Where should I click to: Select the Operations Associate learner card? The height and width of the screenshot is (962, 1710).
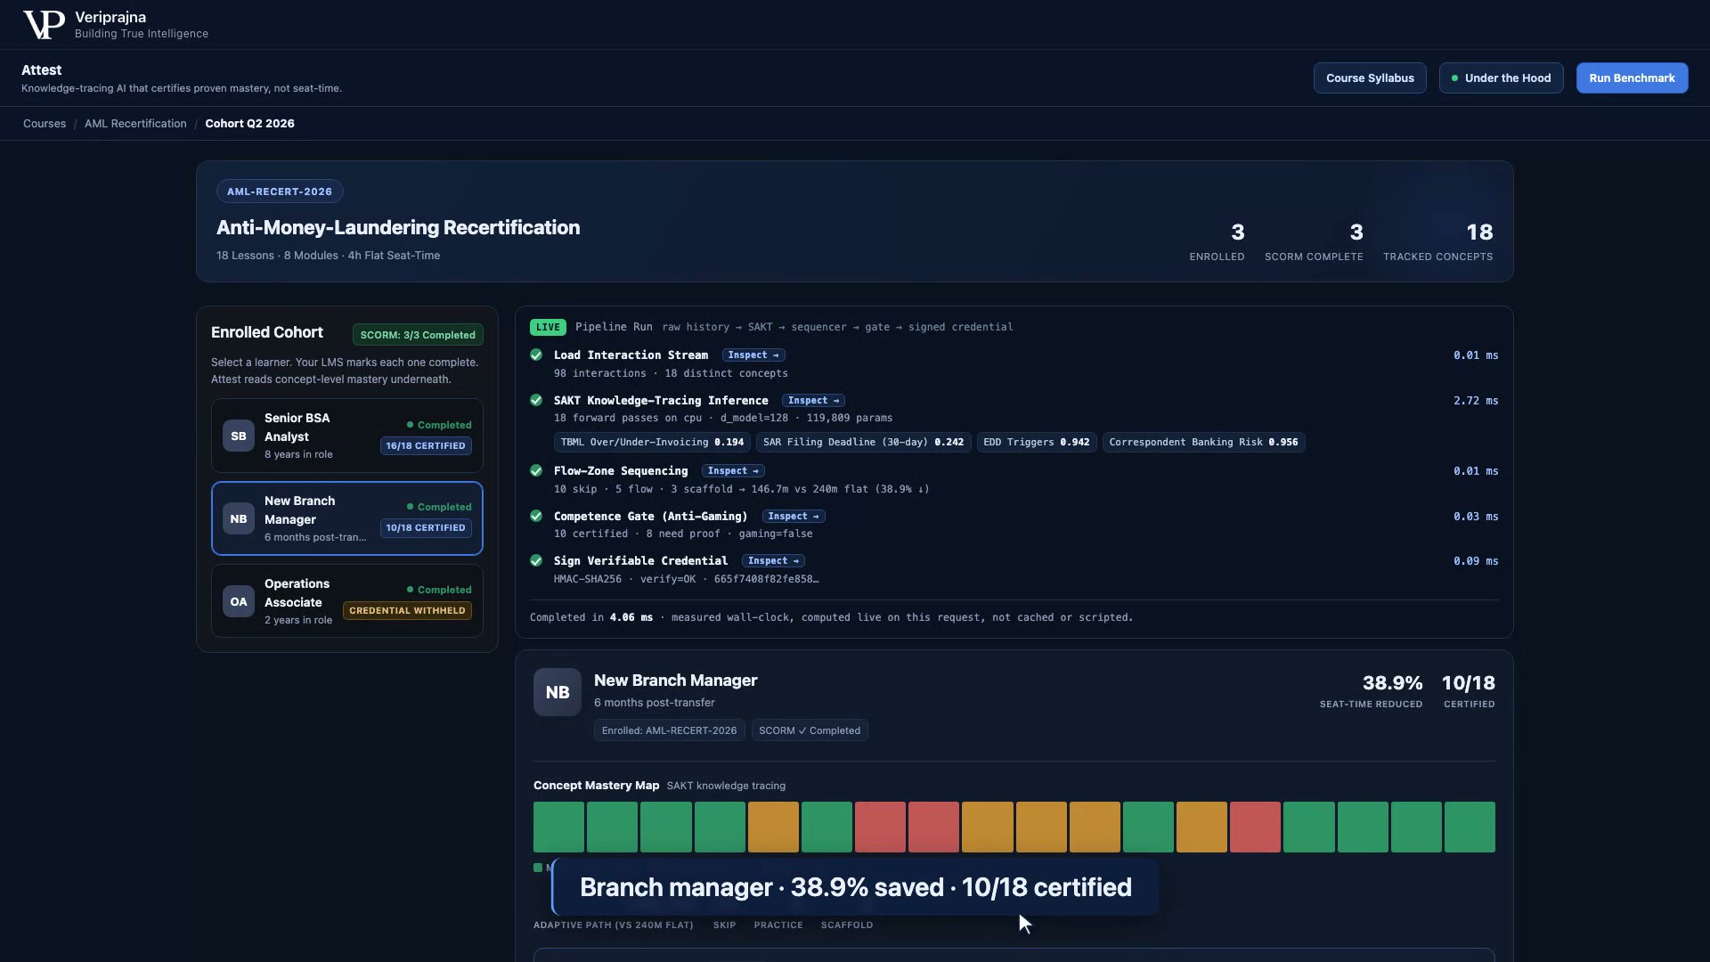point(347,601)
